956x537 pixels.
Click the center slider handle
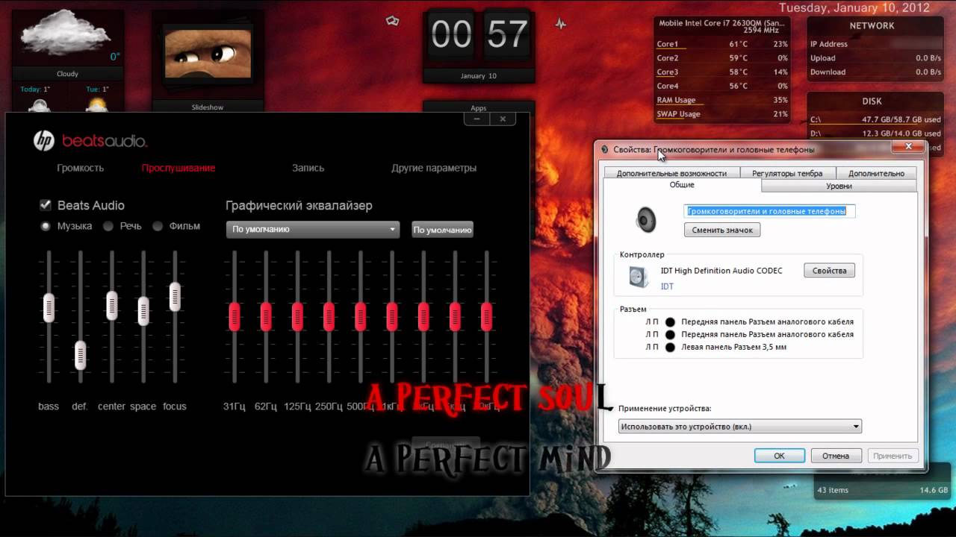111,306
